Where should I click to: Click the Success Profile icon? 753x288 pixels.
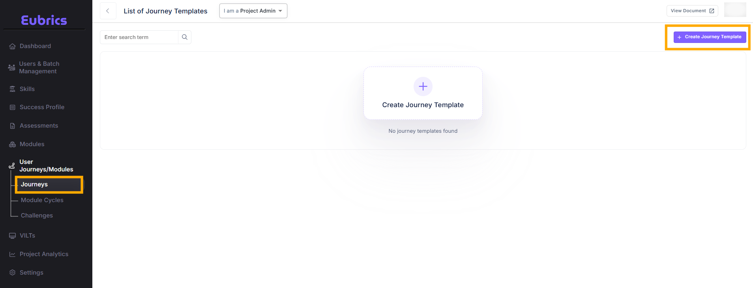(x=12, y=107)
